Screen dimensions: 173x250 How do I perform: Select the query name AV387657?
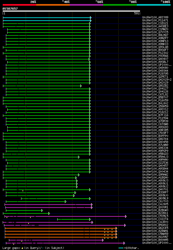pos(10,9)
